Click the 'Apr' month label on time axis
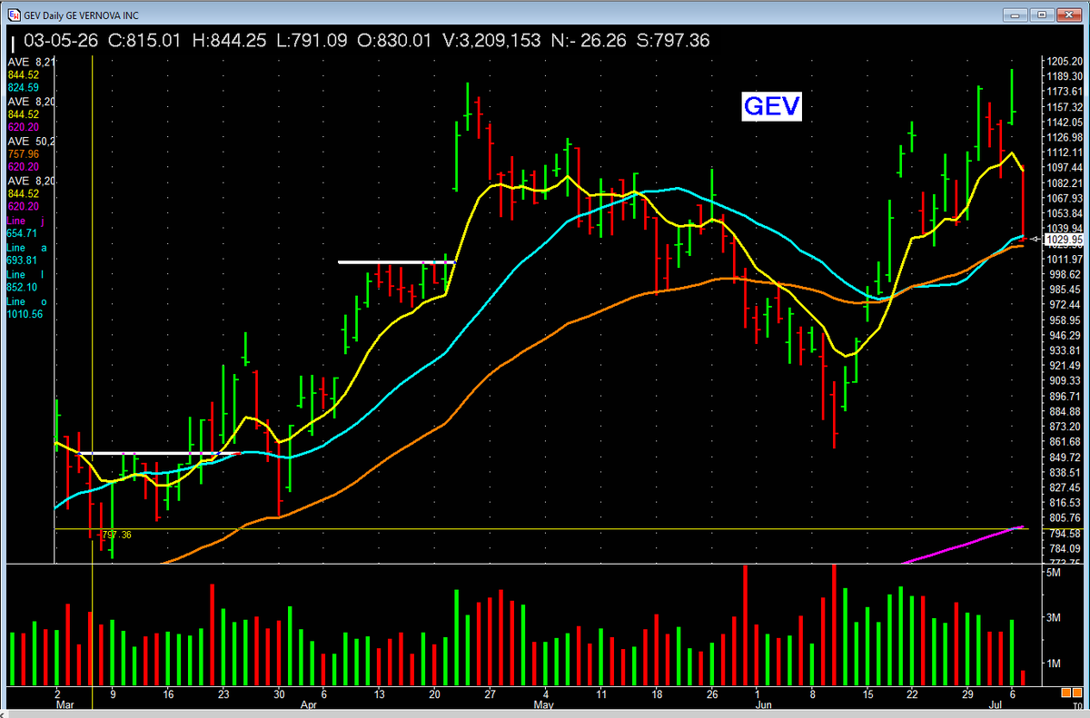 coord(309,704)
